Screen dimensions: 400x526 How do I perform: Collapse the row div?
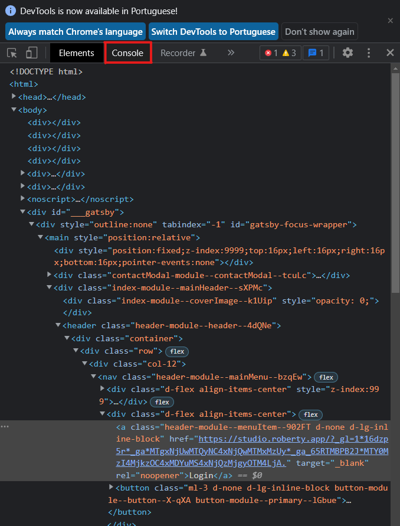point(76,351)
